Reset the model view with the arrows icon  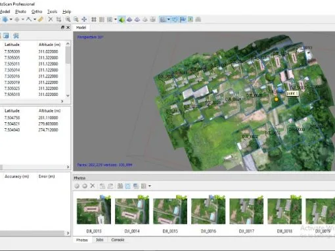pyautogui.click(x=84, y=19)
